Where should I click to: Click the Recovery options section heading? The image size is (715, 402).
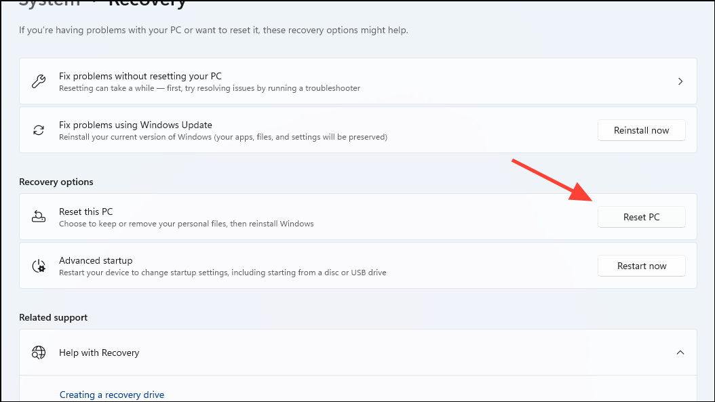(56, 182)
